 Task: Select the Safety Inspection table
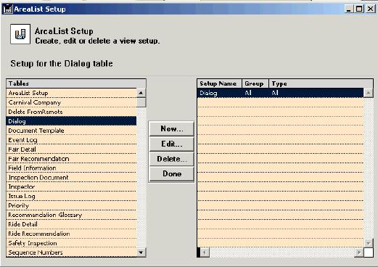[71, 243]
